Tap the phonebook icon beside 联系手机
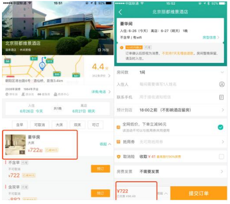This screenshot has height=204, width=230. 221,97
